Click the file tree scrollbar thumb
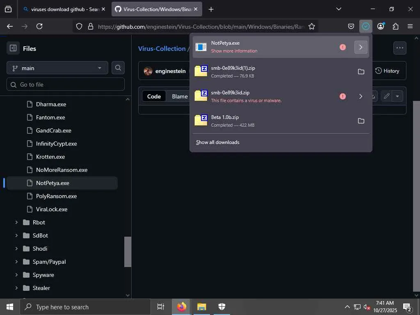Screen dimensions: 420x315 128,252
